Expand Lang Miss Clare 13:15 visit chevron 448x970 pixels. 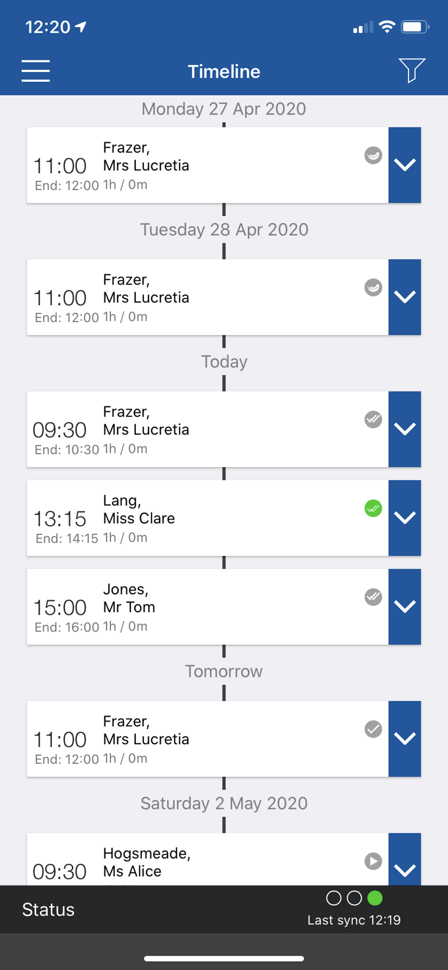[405, 518]
